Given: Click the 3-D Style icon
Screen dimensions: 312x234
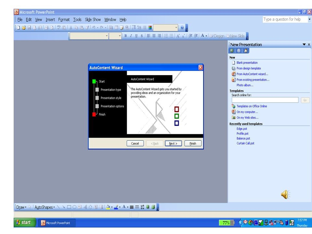Looking at the screenshot, I should click(153, 207).
